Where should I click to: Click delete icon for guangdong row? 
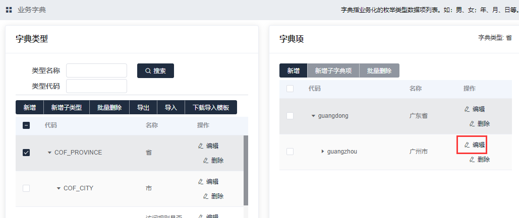pos(472,123)
